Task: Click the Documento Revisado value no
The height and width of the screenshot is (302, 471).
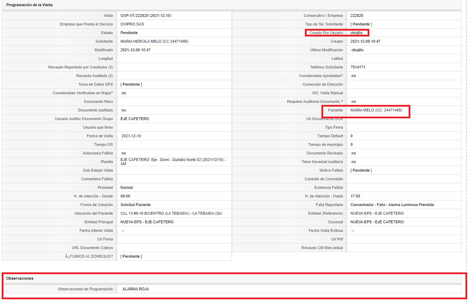Action: click(354, 153)
